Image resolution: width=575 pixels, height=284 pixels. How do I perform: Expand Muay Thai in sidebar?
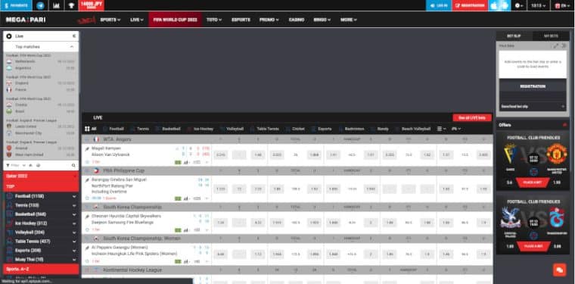click(41, 260)
